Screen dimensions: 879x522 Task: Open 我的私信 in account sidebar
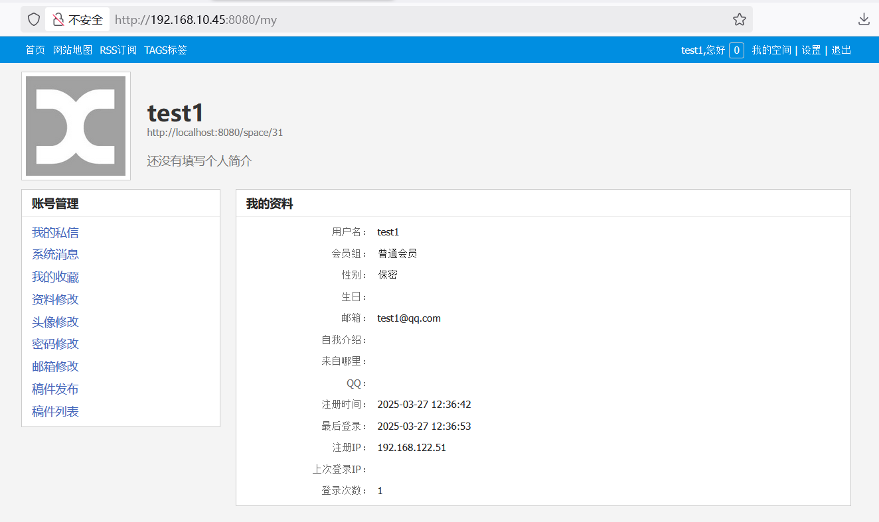pyautogui.click(x=55, y=233)
